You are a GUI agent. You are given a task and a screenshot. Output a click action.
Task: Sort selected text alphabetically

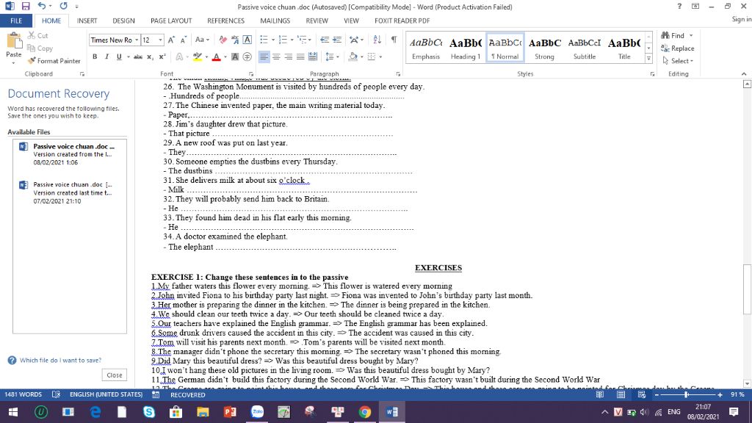[x=377, y=40]
